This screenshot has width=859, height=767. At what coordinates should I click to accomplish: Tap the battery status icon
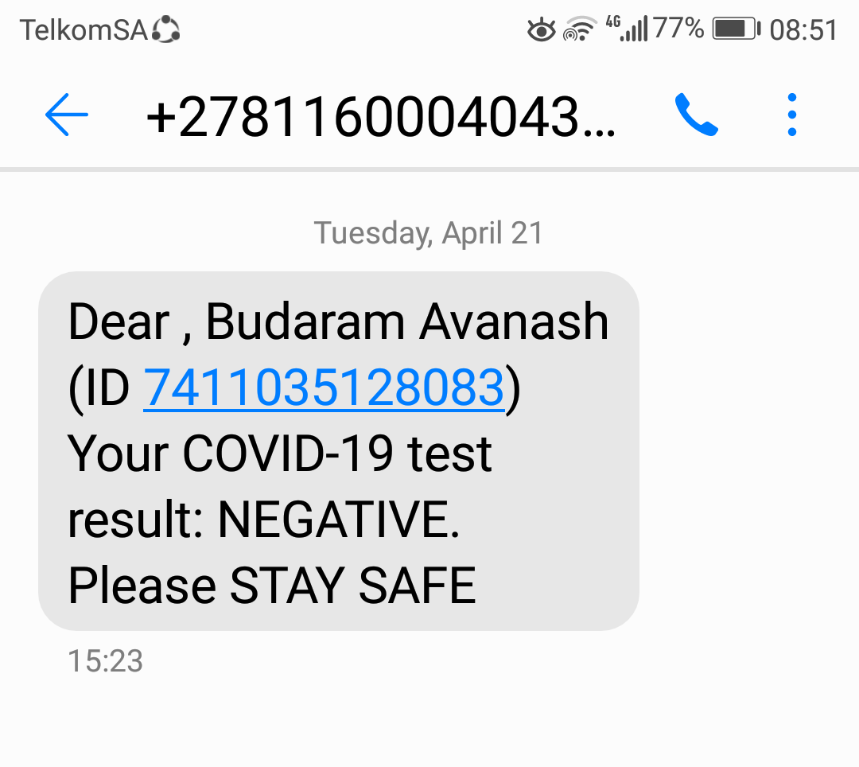pos(737,29)
